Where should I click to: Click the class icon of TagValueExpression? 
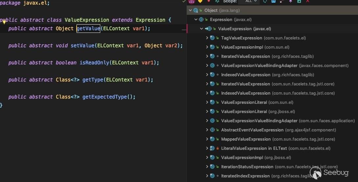(212, 38)
